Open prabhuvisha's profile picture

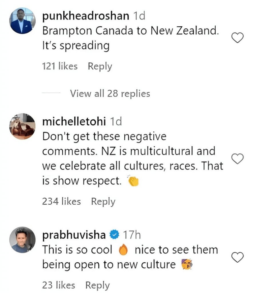[x=23, y=240]
